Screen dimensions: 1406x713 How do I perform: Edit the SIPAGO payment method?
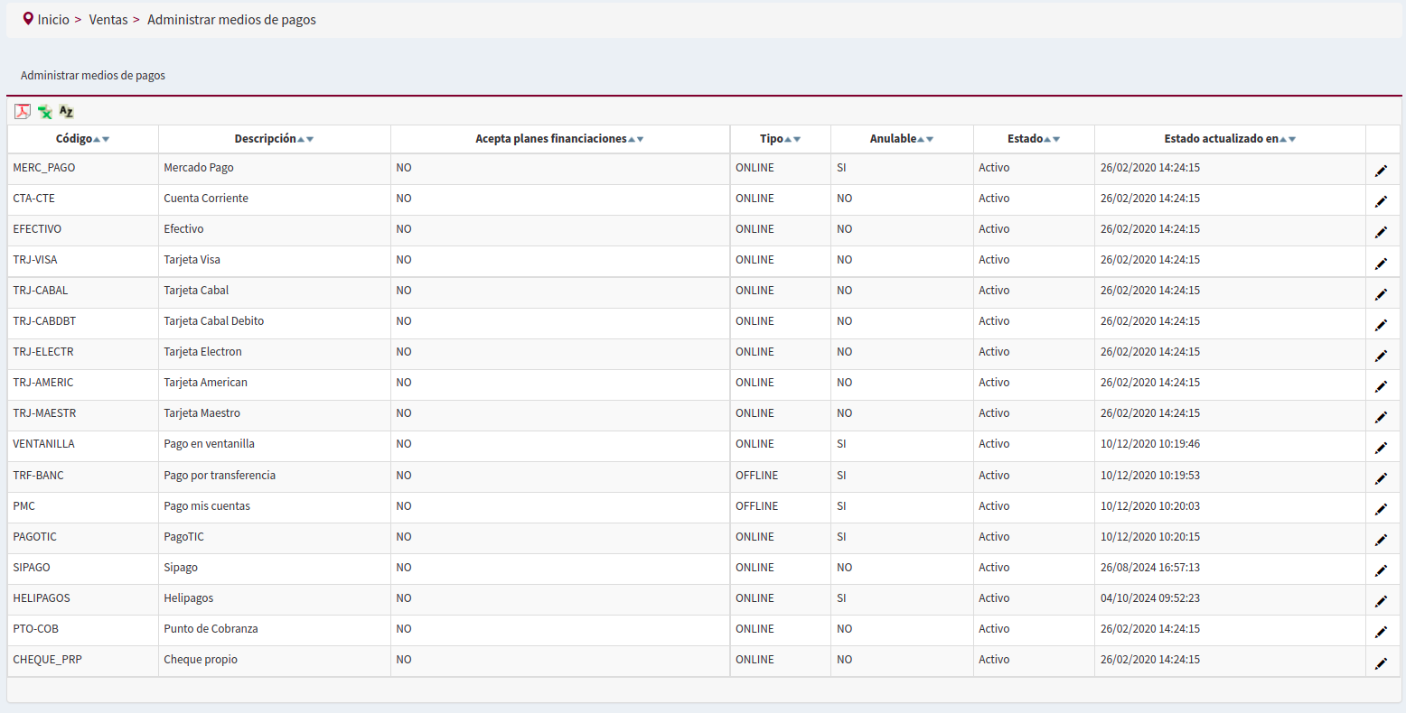(x=1381, y=570)
